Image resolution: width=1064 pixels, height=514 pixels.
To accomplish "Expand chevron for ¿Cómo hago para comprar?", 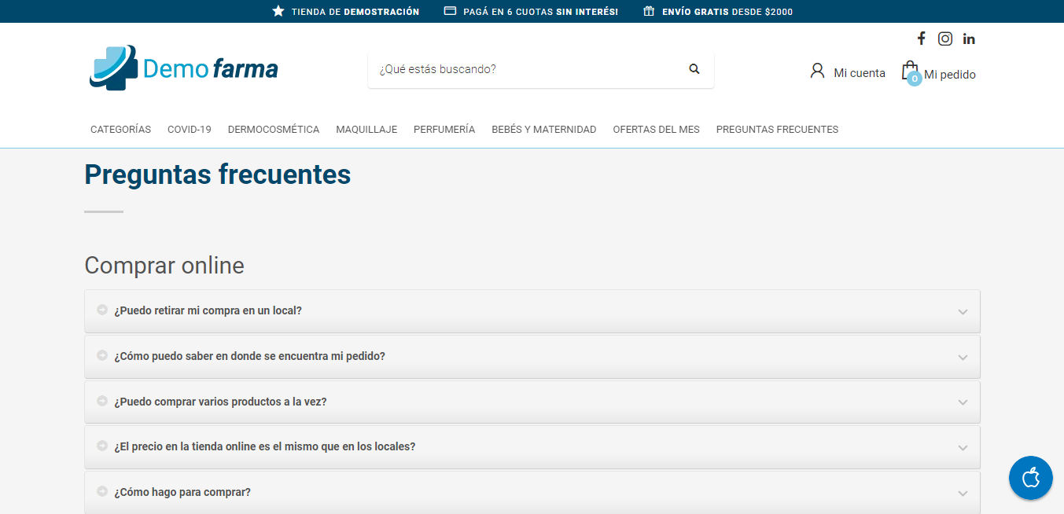I will 963,494.
